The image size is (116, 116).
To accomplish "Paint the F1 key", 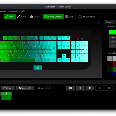I will point(5,38).
